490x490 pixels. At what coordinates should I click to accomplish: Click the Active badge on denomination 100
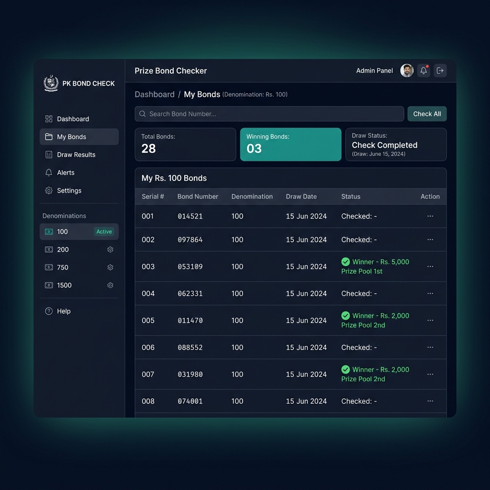(x=104, y=232)
